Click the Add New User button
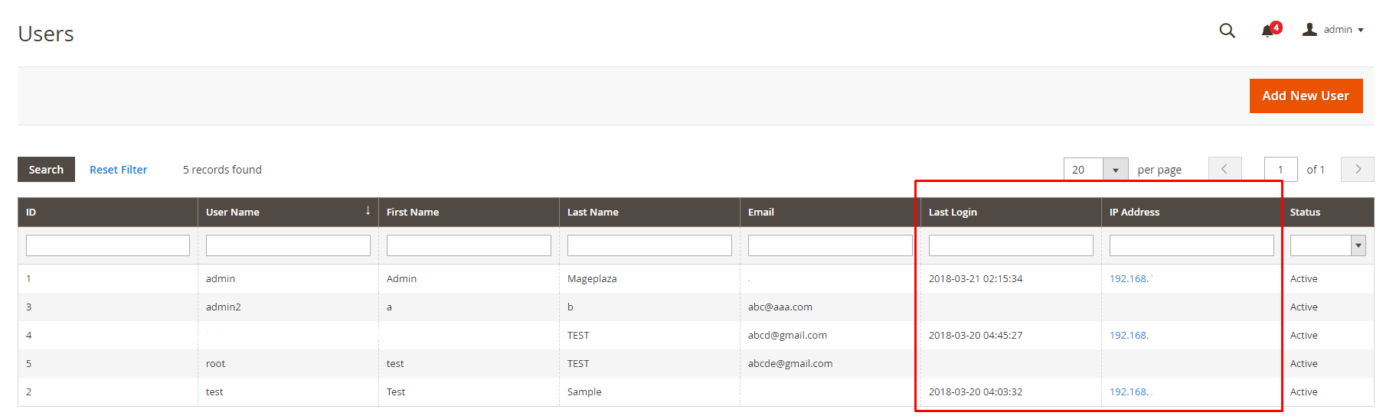This screenshot has width=1383, height=419. [1306, 96]
